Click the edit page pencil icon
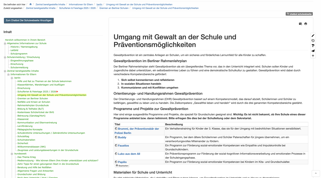321x178 pixels. pos(313,36)
